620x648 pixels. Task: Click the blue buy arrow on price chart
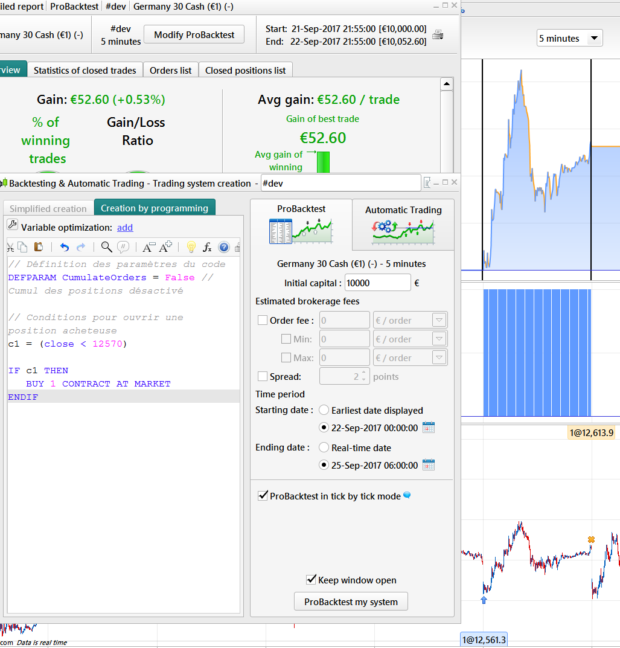pyautogui.click(x=484, y=600)
